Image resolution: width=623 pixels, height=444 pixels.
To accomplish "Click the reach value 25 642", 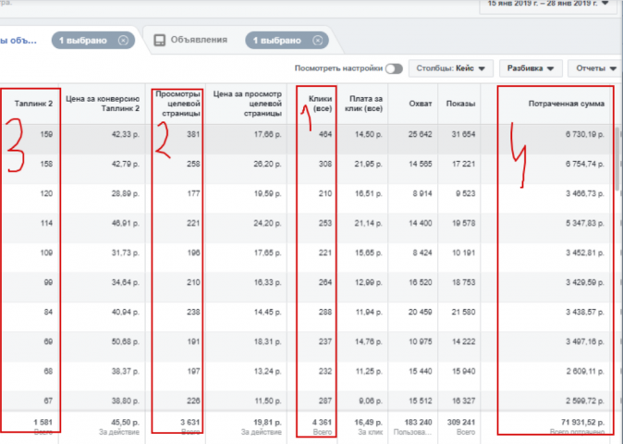I will pos(420,135).
